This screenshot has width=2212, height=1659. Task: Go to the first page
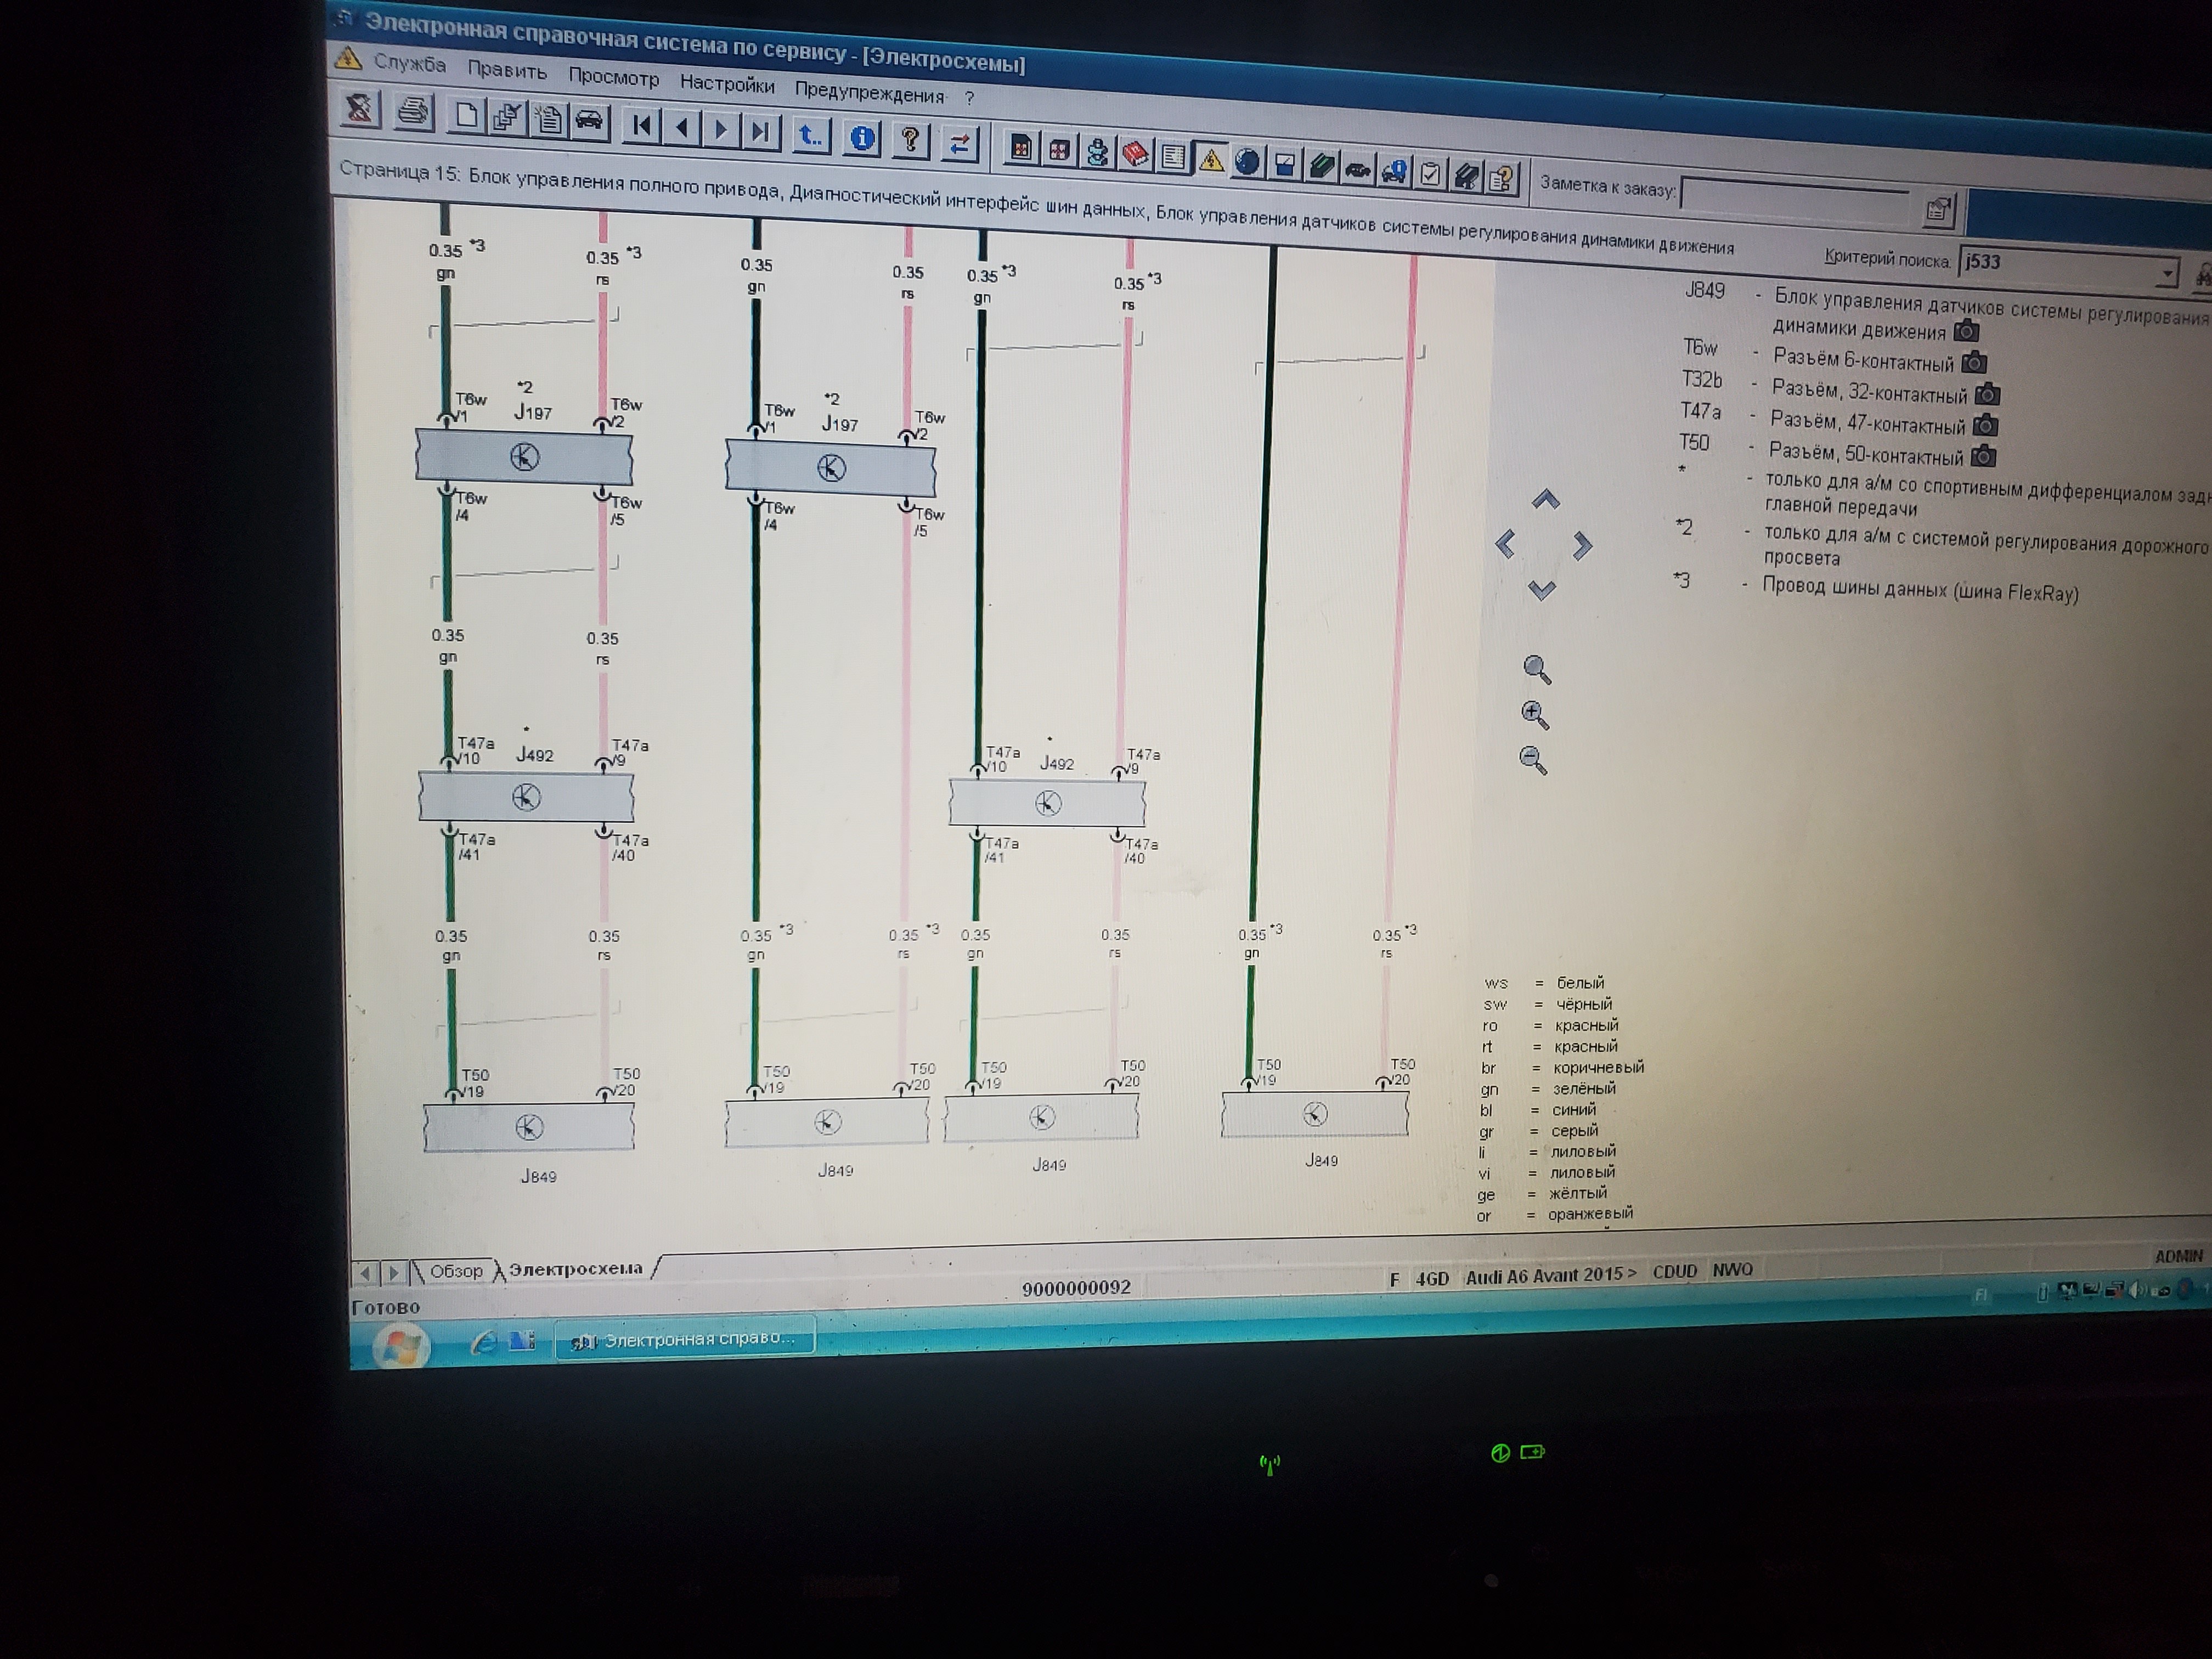pos(641,126)
